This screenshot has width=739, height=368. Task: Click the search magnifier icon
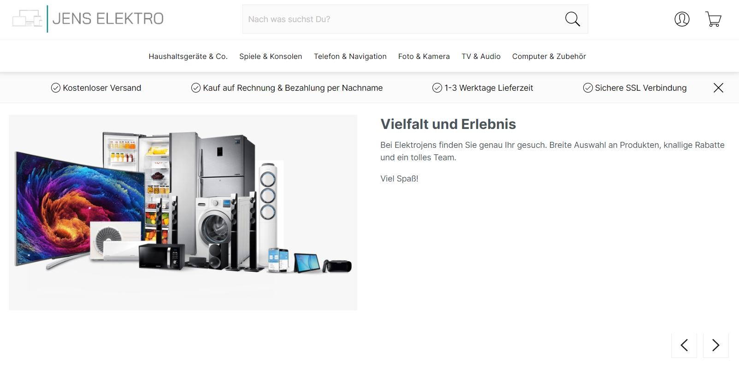coord(573,19)
